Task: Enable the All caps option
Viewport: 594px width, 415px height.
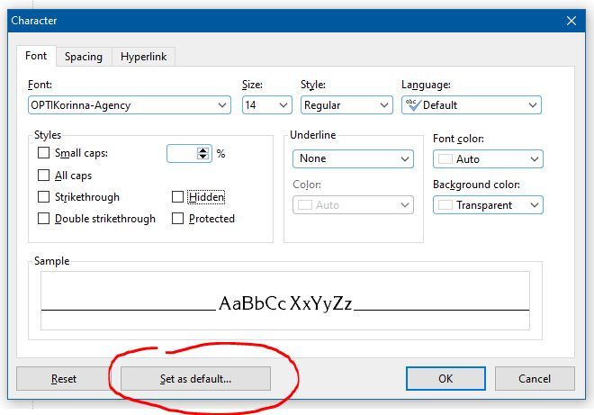Action: point(44,176)
